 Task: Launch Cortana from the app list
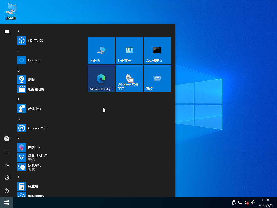pos(34,60)
